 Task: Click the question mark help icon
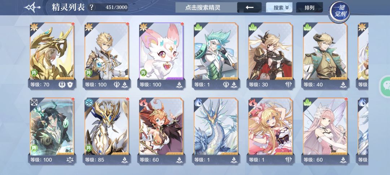[x=91, y=7]
